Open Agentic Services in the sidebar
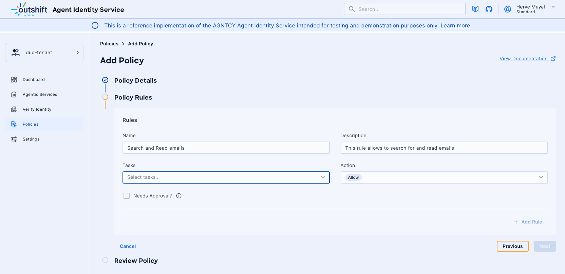Image resolution: width=565 pixels, height=274 pixels. (x=40, y=94)
